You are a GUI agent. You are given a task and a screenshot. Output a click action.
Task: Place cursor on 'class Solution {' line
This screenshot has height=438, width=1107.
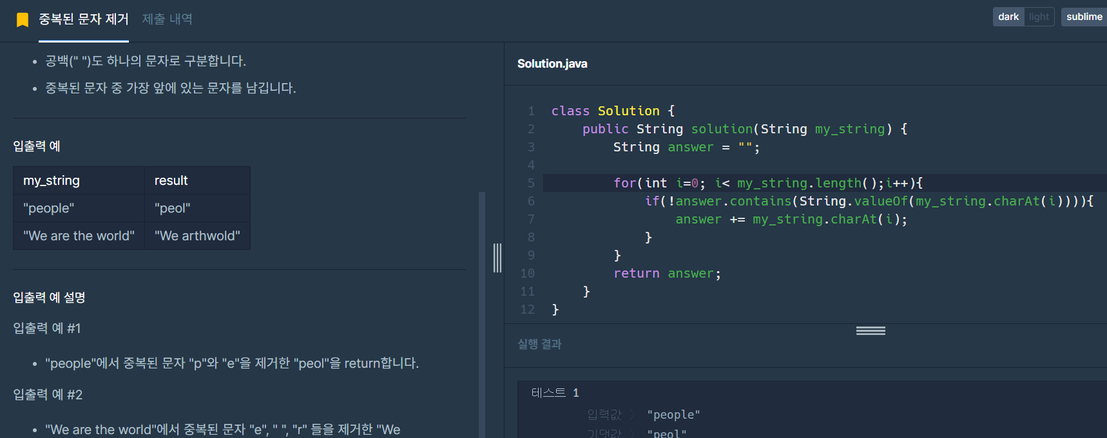click(613, 111)
